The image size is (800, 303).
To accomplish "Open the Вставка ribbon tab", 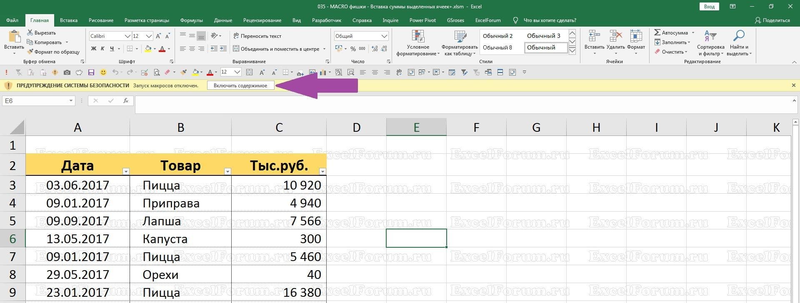I will click(69, 20).
